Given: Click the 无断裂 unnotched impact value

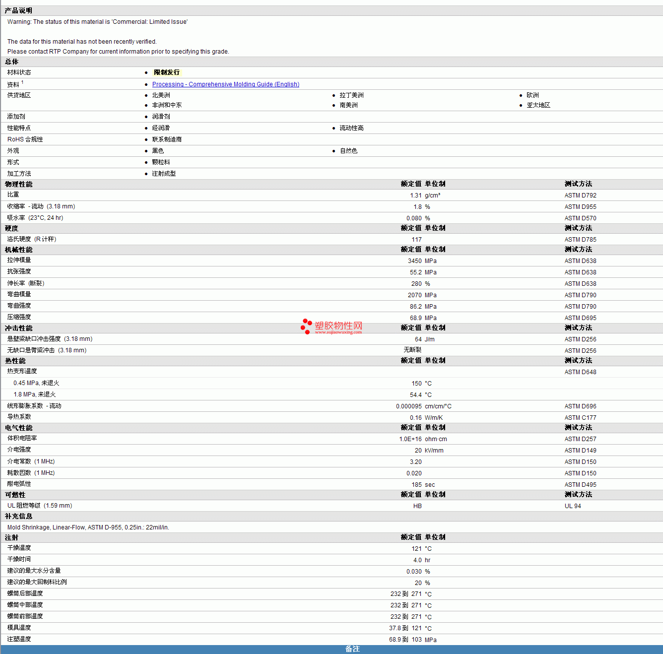Looking at the screenshot, I should pyautogui.click(x=412, y=350).
